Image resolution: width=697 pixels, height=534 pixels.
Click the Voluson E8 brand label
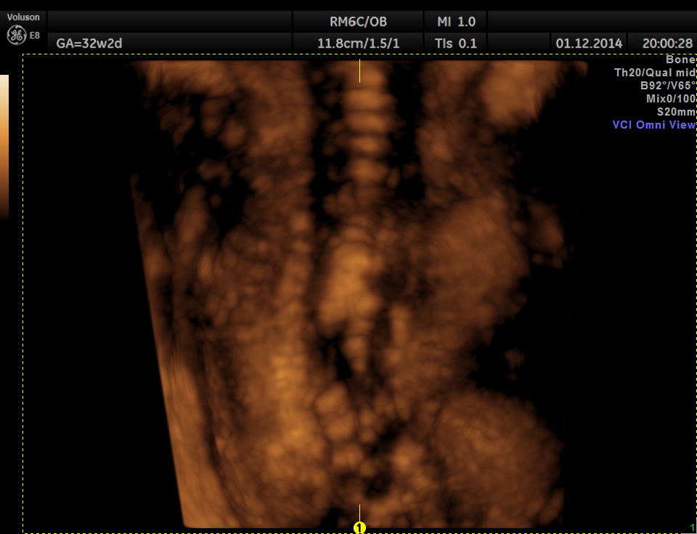coord(23,17)
